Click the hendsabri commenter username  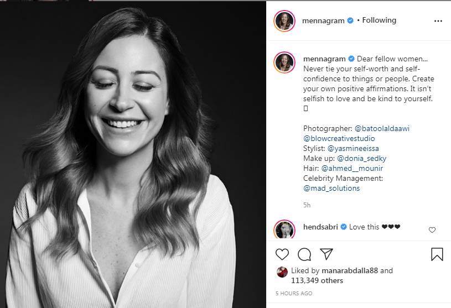click(x=320, y=227)
